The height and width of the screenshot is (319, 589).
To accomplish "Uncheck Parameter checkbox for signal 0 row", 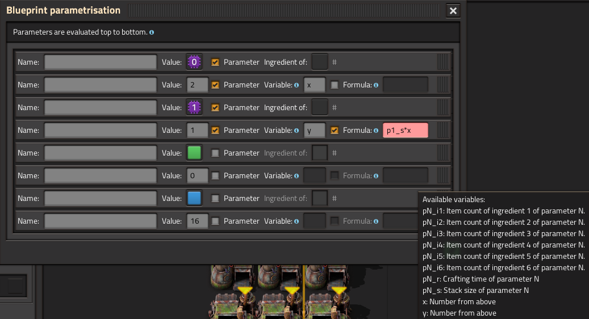I will pyautogui.click(x=215, y=62).
